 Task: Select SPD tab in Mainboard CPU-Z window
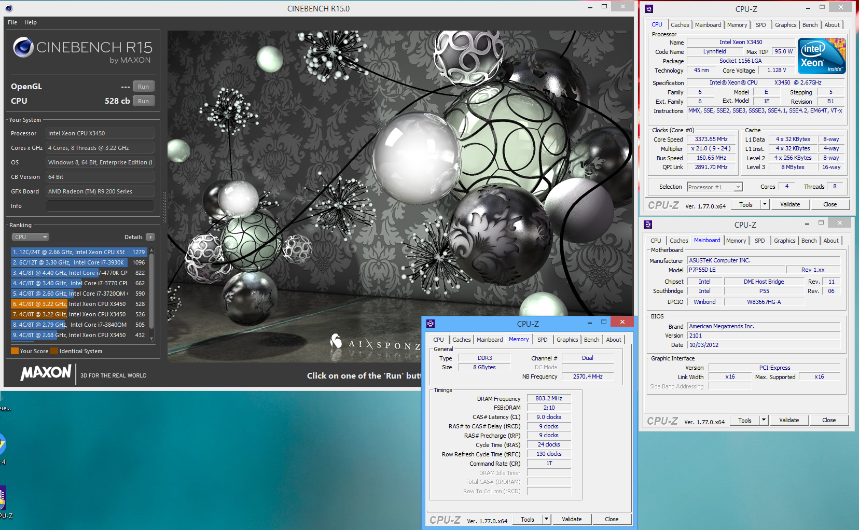point(759,241)
